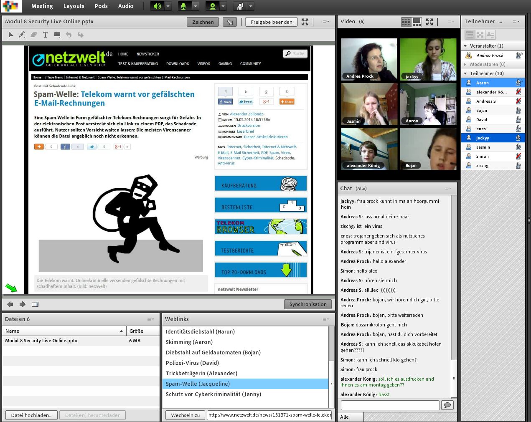This screenshot has height=422, width=531.
Task: Open the Audio menu
Action: pos(126,6)
